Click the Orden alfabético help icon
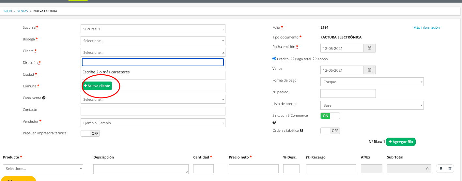 click(301, 130)
